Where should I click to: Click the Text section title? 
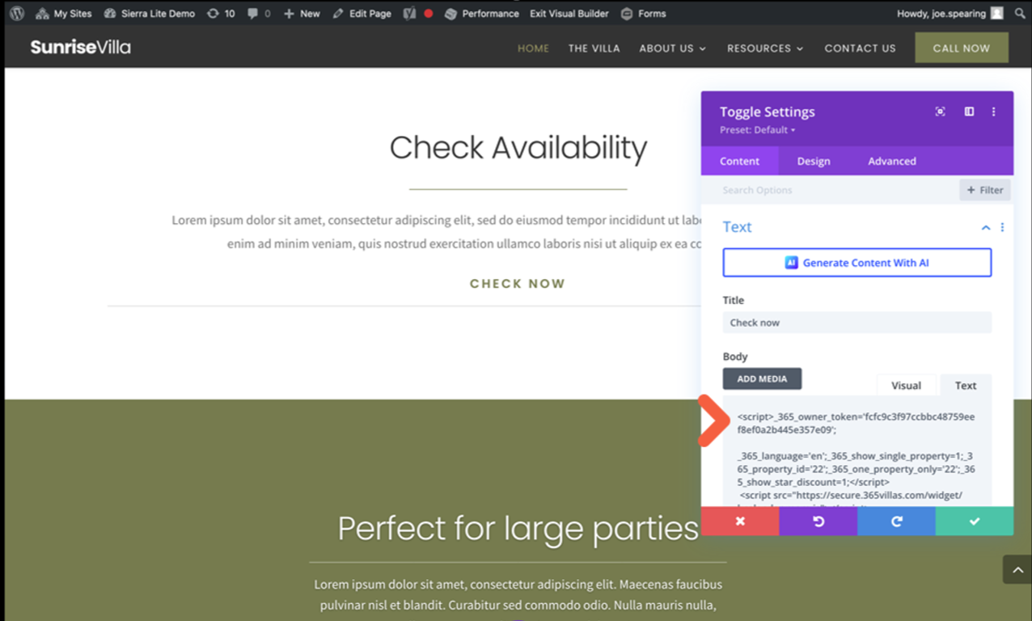click(737, 227)
